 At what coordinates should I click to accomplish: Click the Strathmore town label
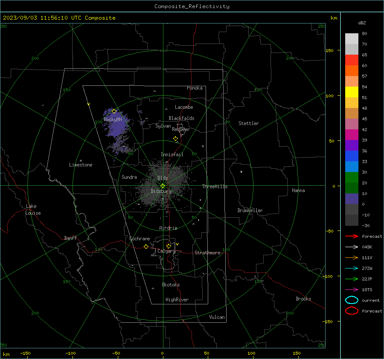click(207, 253)
